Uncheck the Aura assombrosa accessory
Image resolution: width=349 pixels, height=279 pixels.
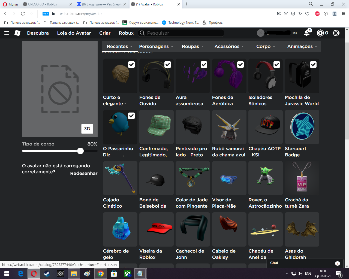204,65
